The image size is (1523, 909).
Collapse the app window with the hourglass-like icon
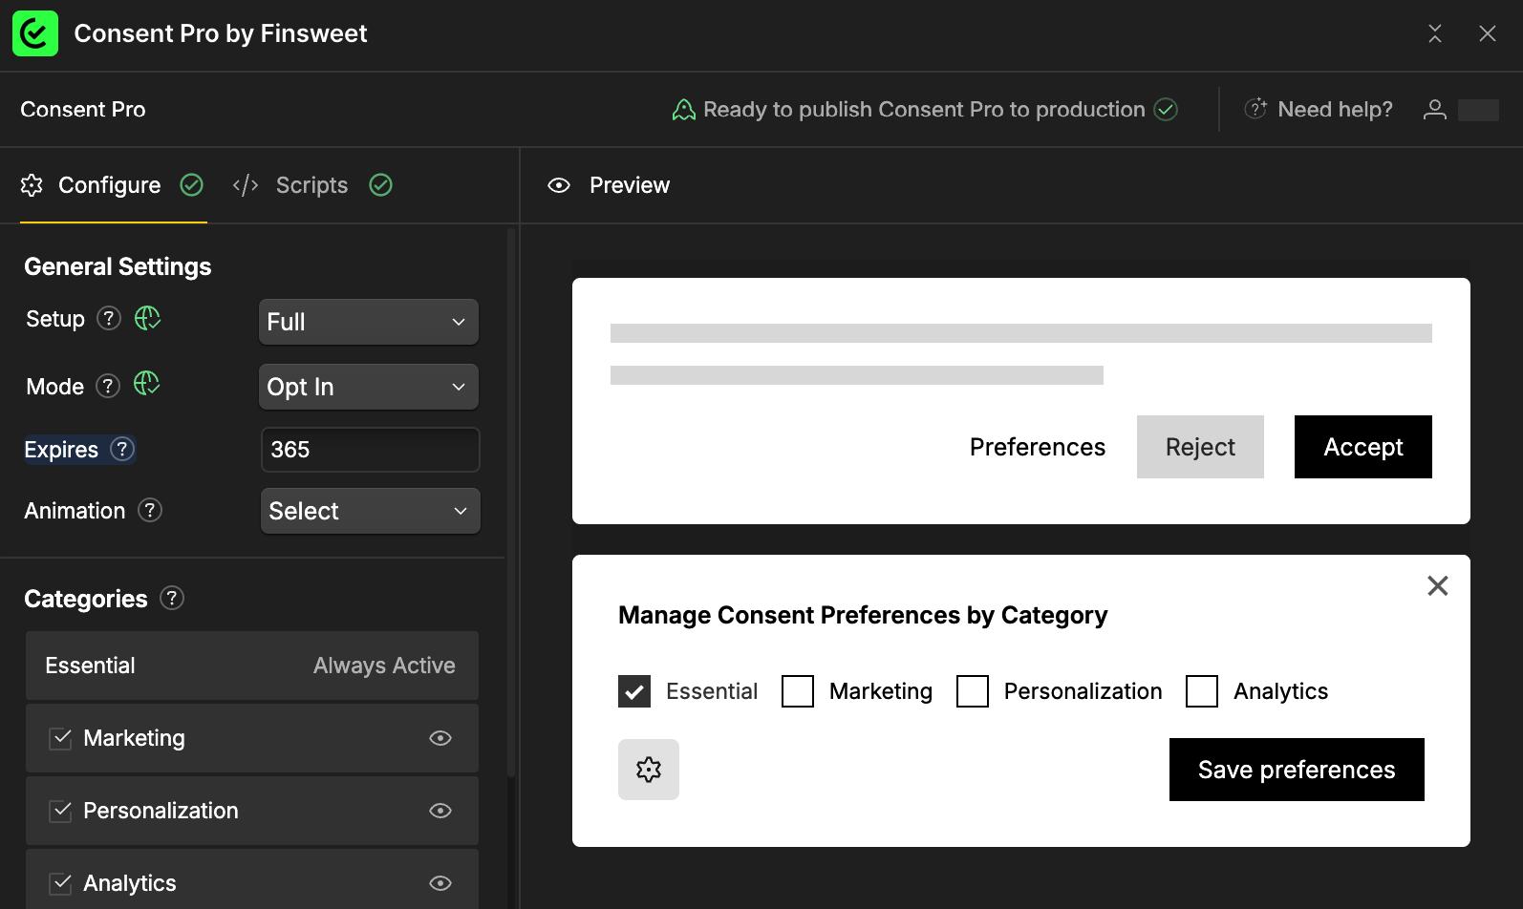coord(1435,33)
